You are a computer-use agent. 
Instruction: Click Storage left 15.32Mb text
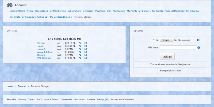pyautogui.click(x=170, y=71)
